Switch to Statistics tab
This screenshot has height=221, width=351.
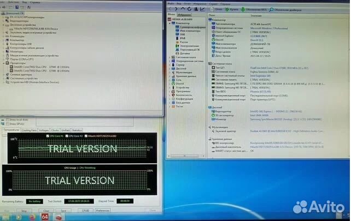[77, 130]
